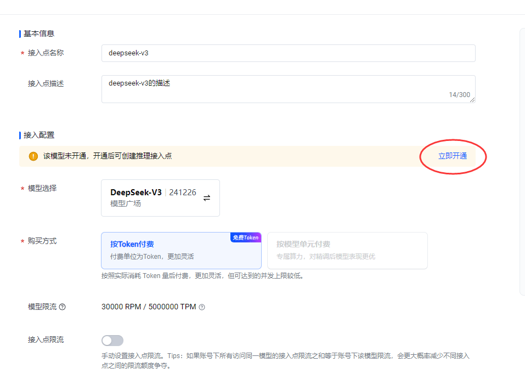The height and width of the screenshot is (385, 525).
Task: Edit the 接入点名称 field deepseek-v3
Action: 288,53
